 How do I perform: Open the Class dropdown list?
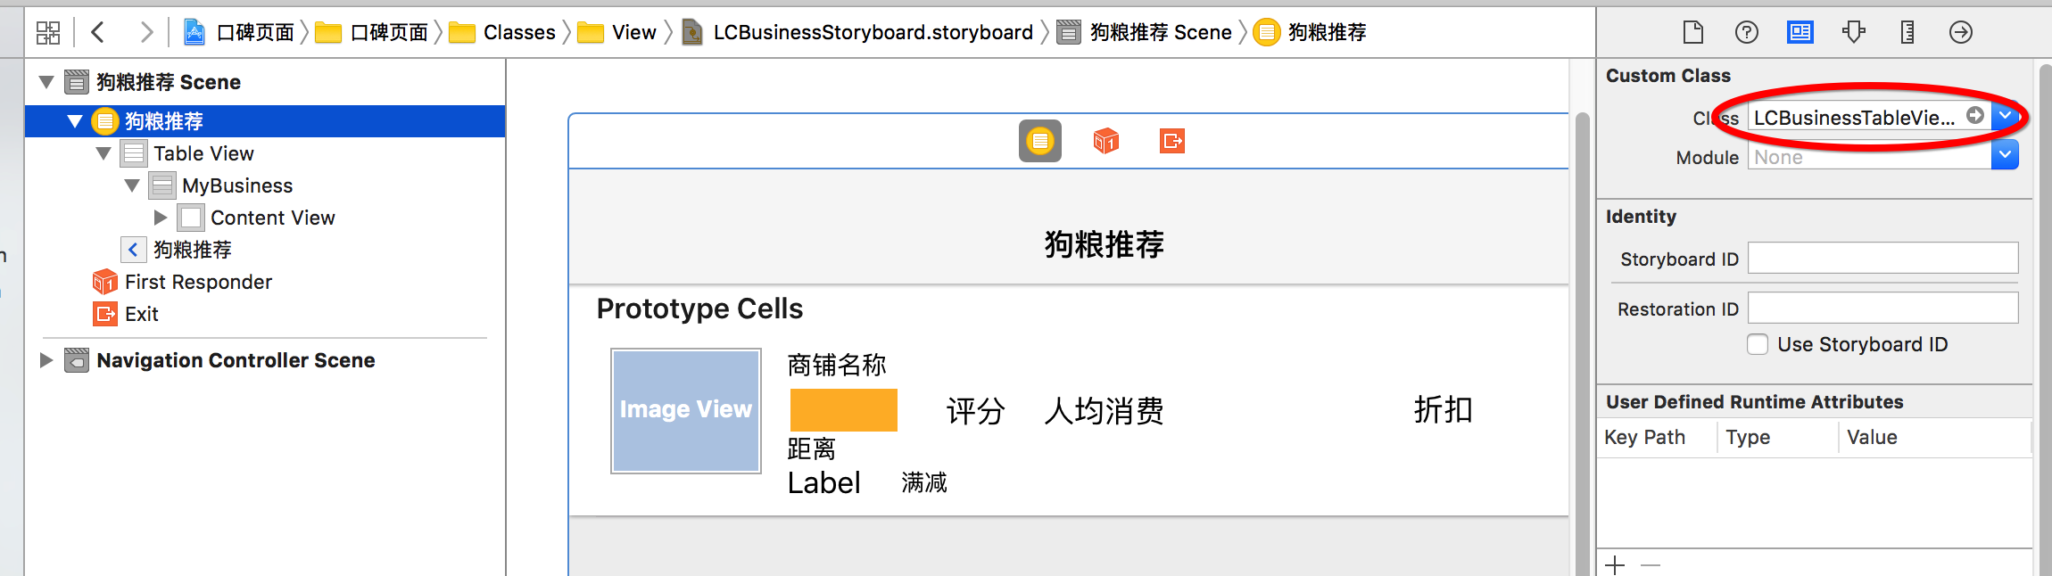coord(2006,117)
